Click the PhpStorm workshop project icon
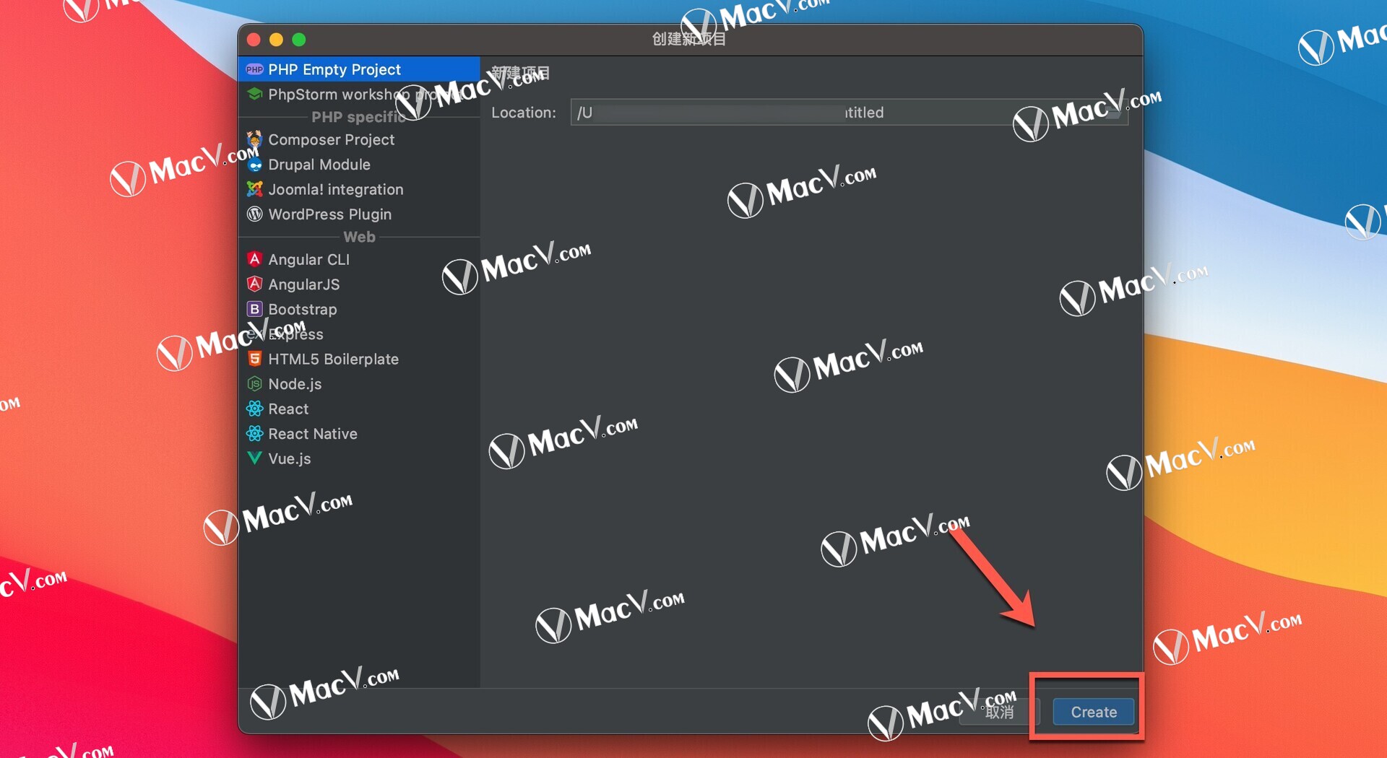 tap(254, 94)
